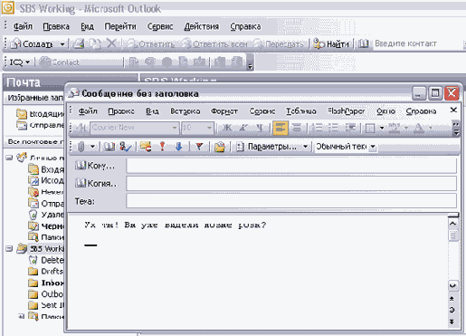466x336 pixels.
Task: Open the ICQ dropdown
Action: coord(20,62)
